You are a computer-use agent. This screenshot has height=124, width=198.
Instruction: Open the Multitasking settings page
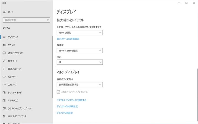tap(13, 100)
